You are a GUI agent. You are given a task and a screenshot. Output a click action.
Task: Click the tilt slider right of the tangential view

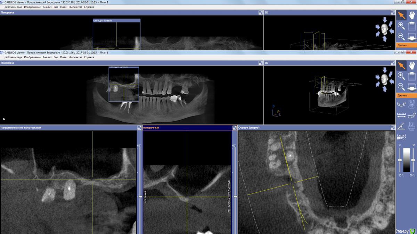(x=140, y=197)
